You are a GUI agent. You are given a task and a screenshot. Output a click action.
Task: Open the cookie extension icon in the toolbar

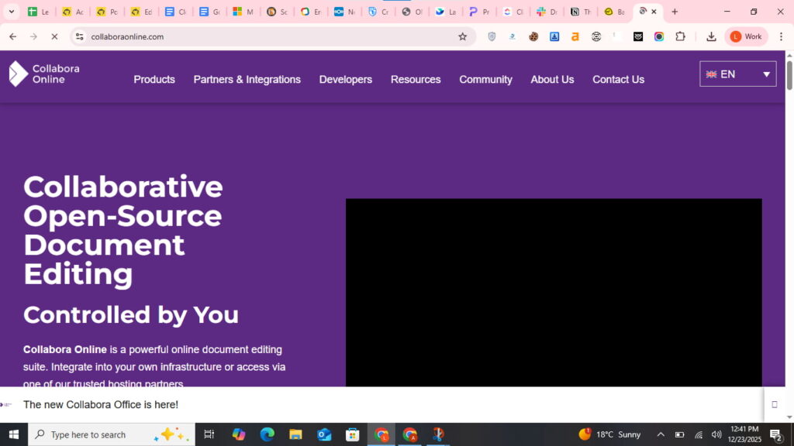pyautogui.click(x=533, y=36)
